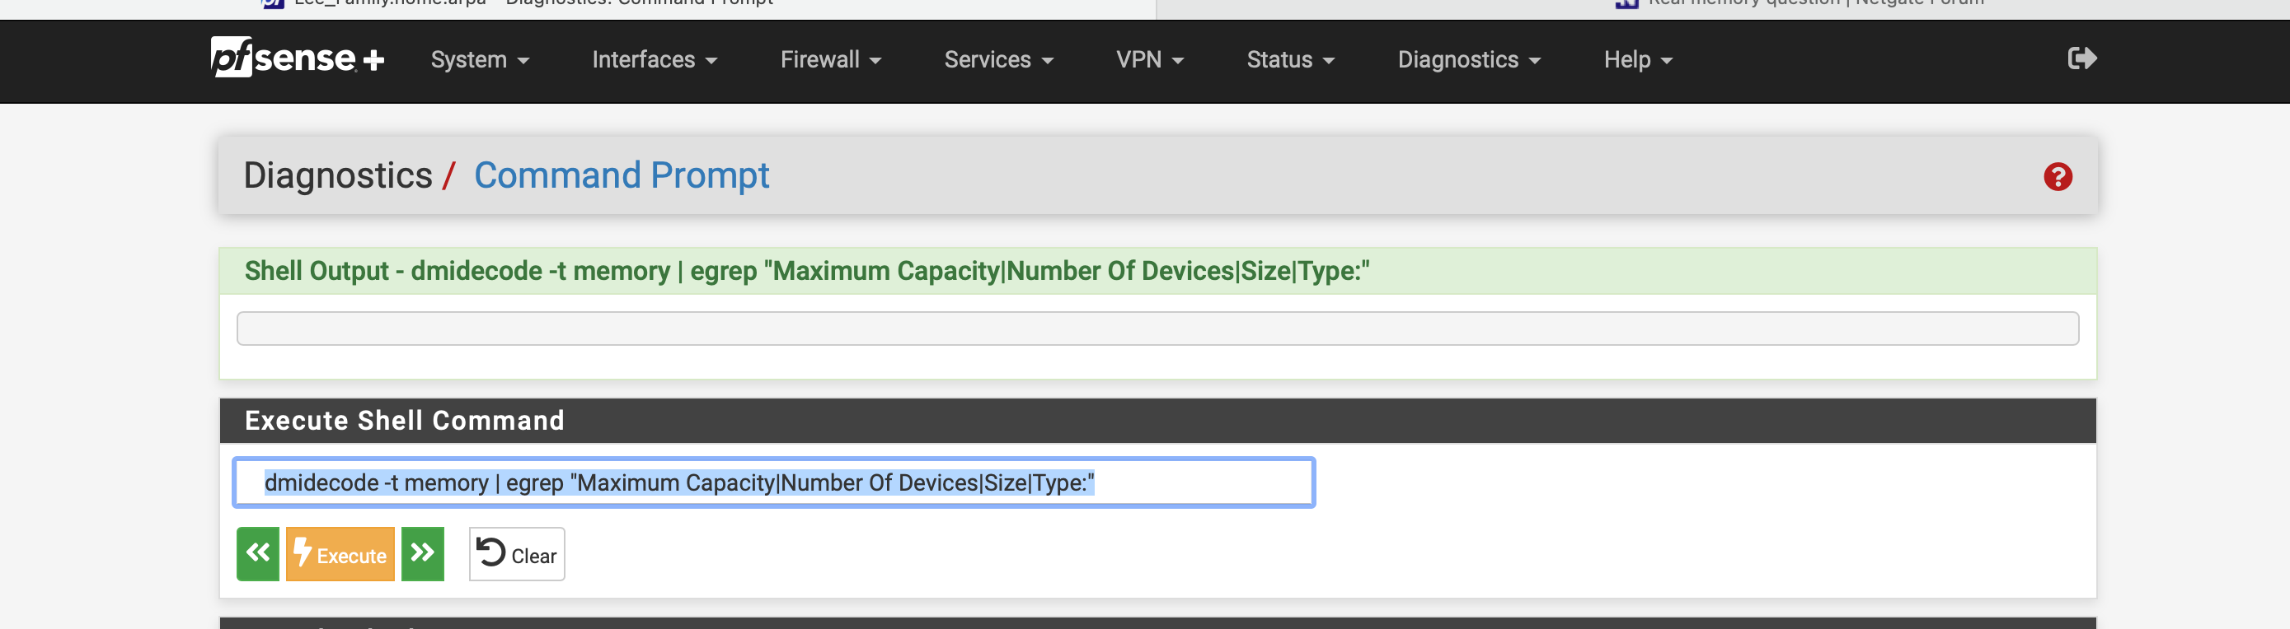Recall previous command with double-left arrow button

click(x=258, y=553)
